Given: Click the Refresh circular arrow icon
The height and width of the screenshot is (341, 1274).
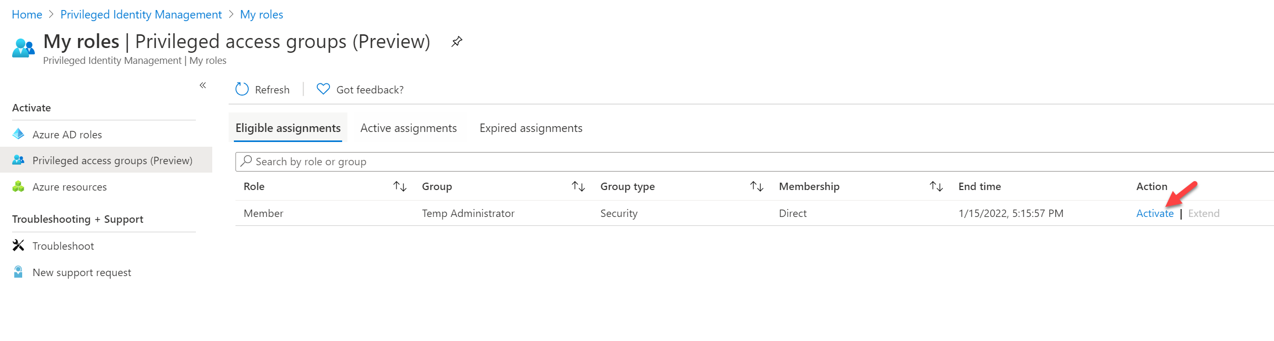Looking at the screenshot, I should (242, 89).
